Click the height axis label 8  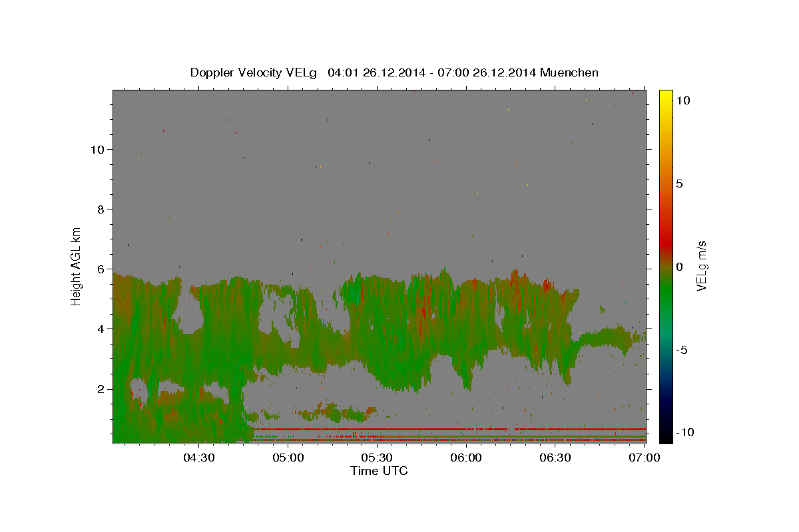(99, 209)
